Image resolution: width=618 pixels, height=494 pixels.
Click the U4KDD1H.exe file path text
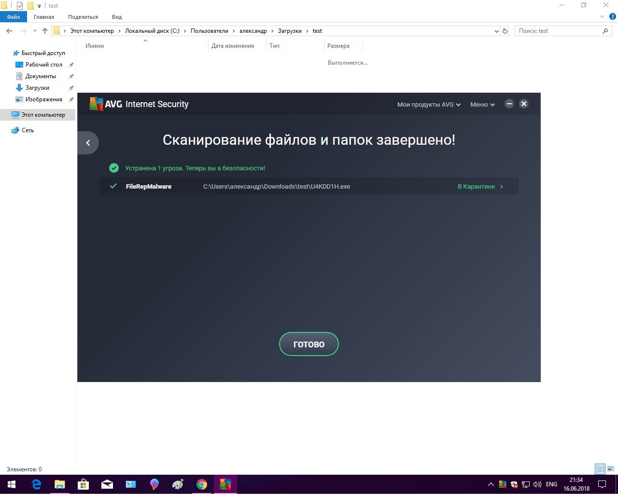coord(277,187)
